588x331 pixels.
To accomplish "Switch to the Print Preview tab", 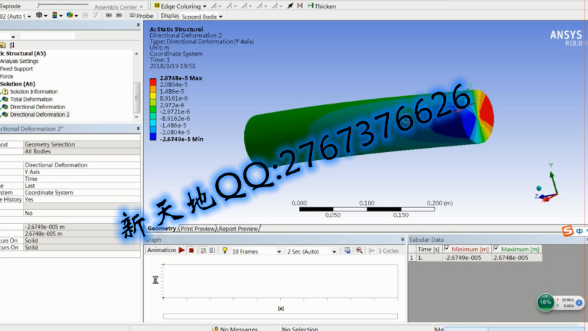I will 198,229.
